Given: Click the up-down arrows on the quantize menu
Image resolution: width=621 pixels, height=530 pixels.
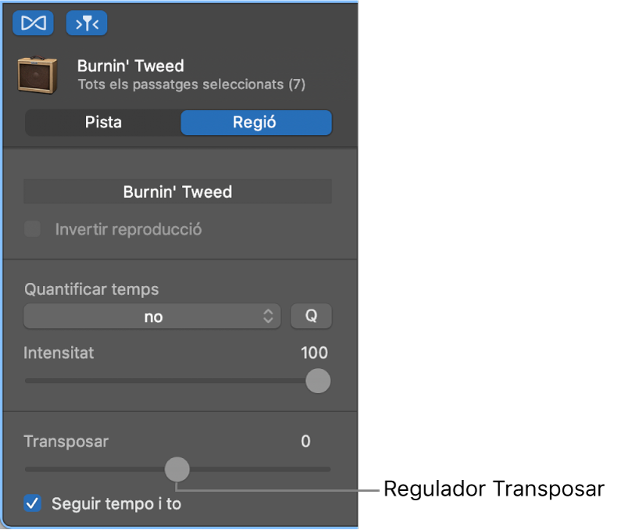Looking at the screenshot, I should pyautogui.click(x=268, y=317).
